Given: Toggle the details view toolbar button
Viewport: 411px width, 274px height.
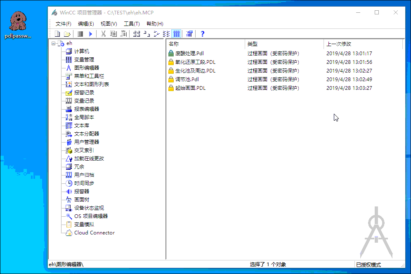Looking at the screenshot, I should [x=177, y=34].
